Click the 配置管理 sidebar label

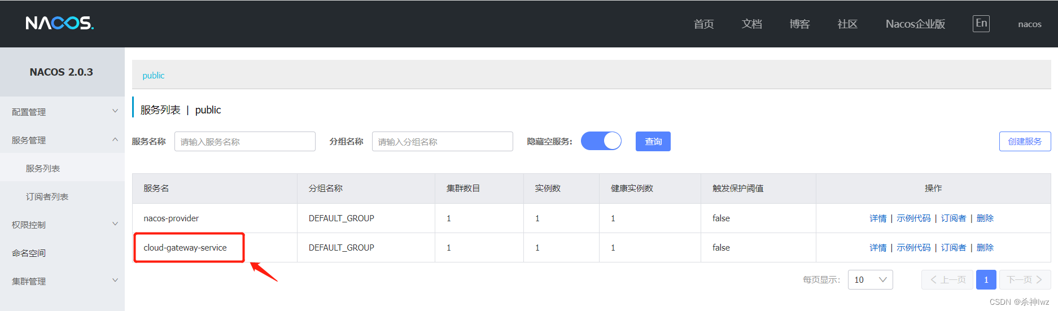click(x=29, y=112)
